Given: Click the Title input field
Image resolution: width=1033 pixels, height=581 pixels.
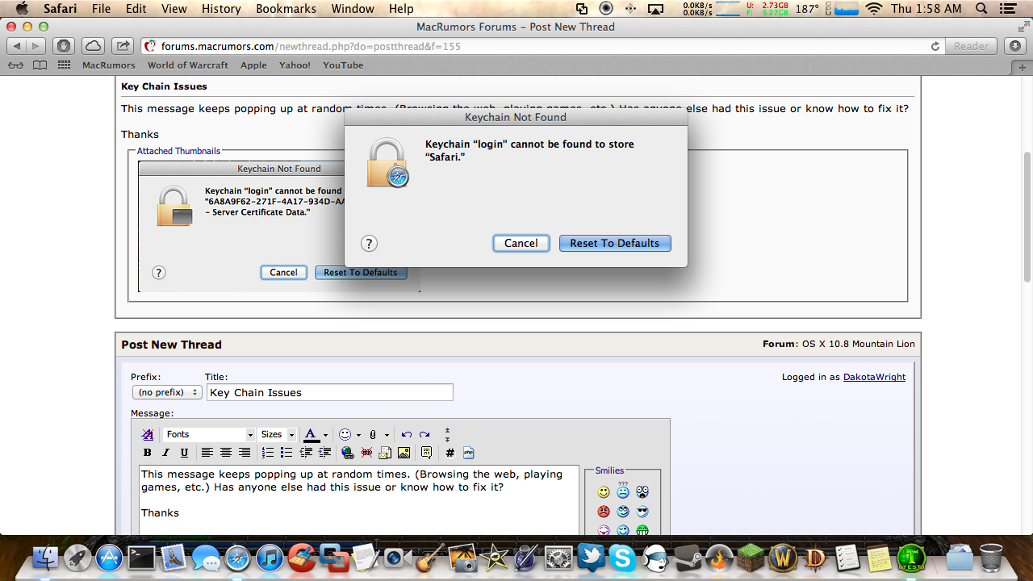Looking at the screenshot, I should (x=330, y=392).
